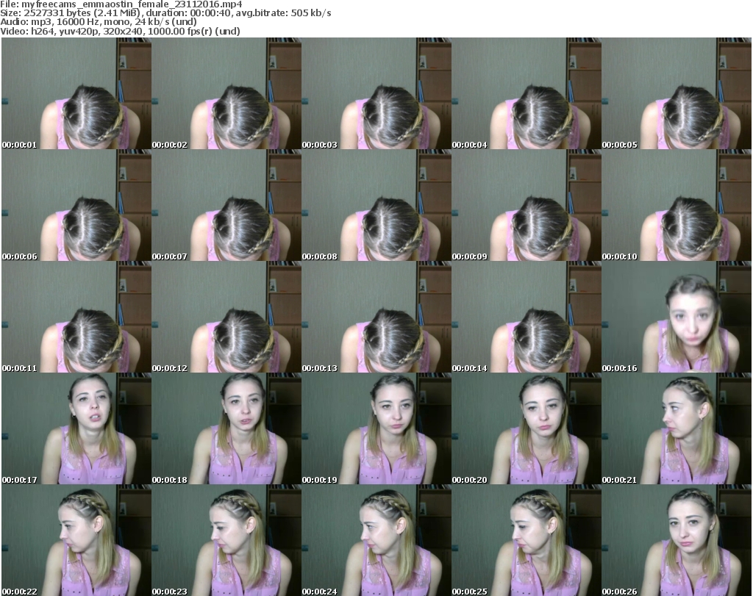This screenshot has width=753, height=596.
Task: Click the 'Audio: mp3, 16000 Hz' line
Action: point(99,22)
